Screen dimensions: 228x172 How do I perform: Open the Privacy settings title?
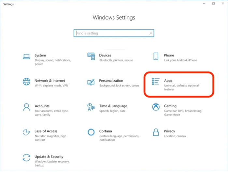pos(169,131)
